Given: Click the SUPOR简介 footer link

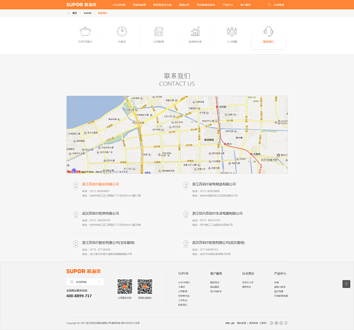Looking at the screenshot, I should pos(184,282).
